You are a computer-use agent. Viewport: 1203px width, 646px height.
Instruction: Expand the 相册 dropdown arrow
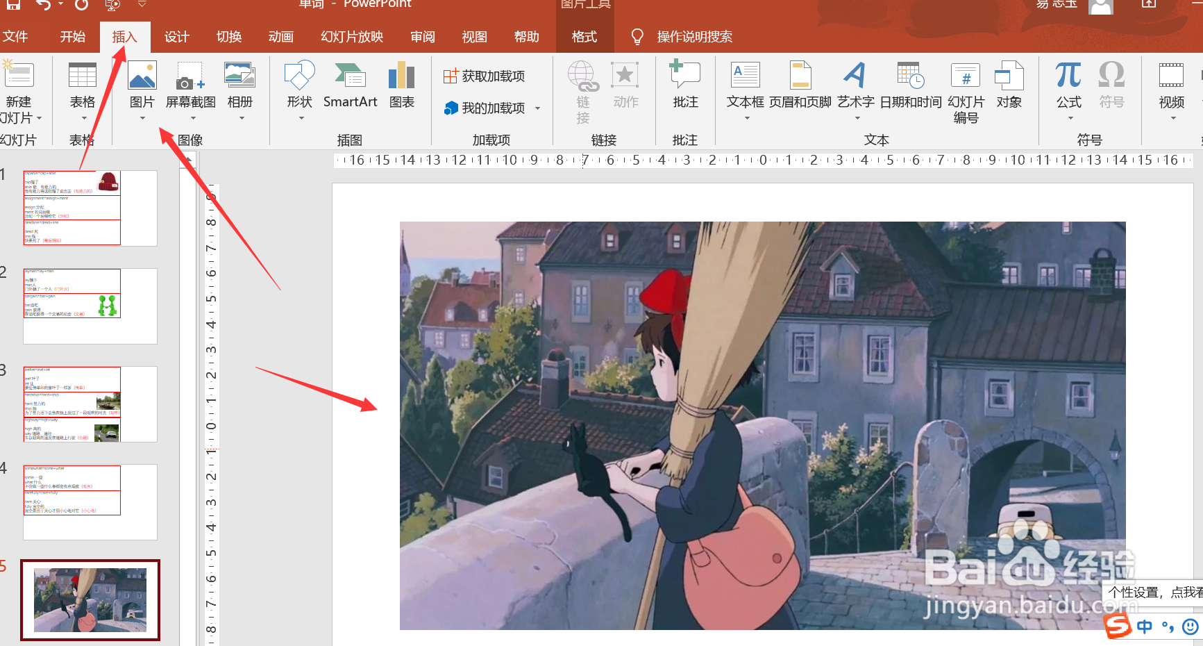pyautogui.click(x=242, y=119)
